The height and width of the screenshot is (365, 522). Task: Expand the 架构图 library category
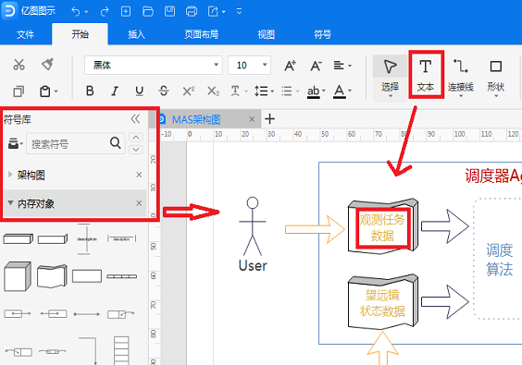[10, 175]
